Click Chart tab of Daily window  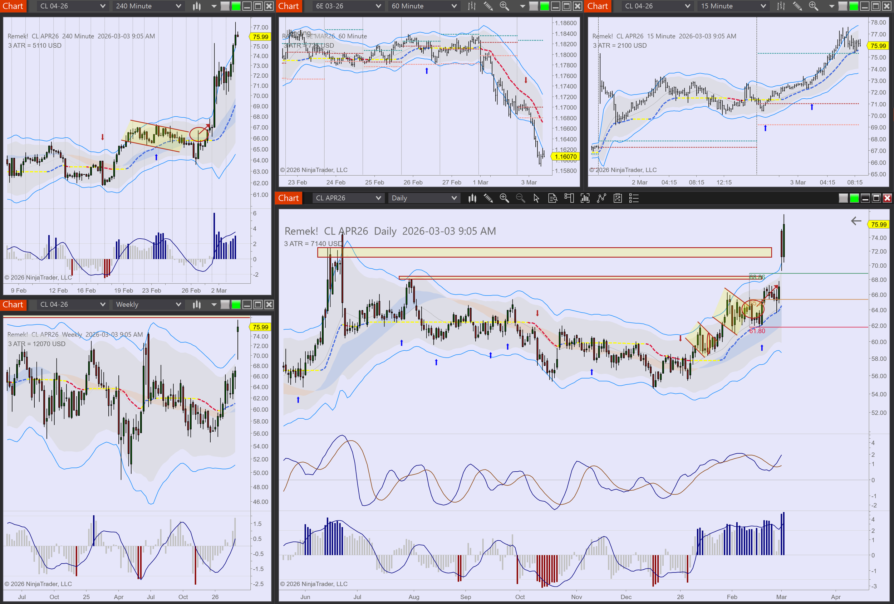(x=288, y=198)
